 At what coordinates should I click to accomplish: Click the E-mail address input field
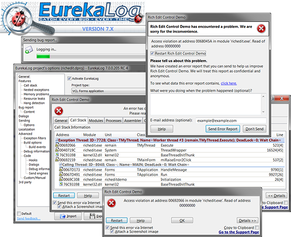pyautogui.click(x=231, y=121)
